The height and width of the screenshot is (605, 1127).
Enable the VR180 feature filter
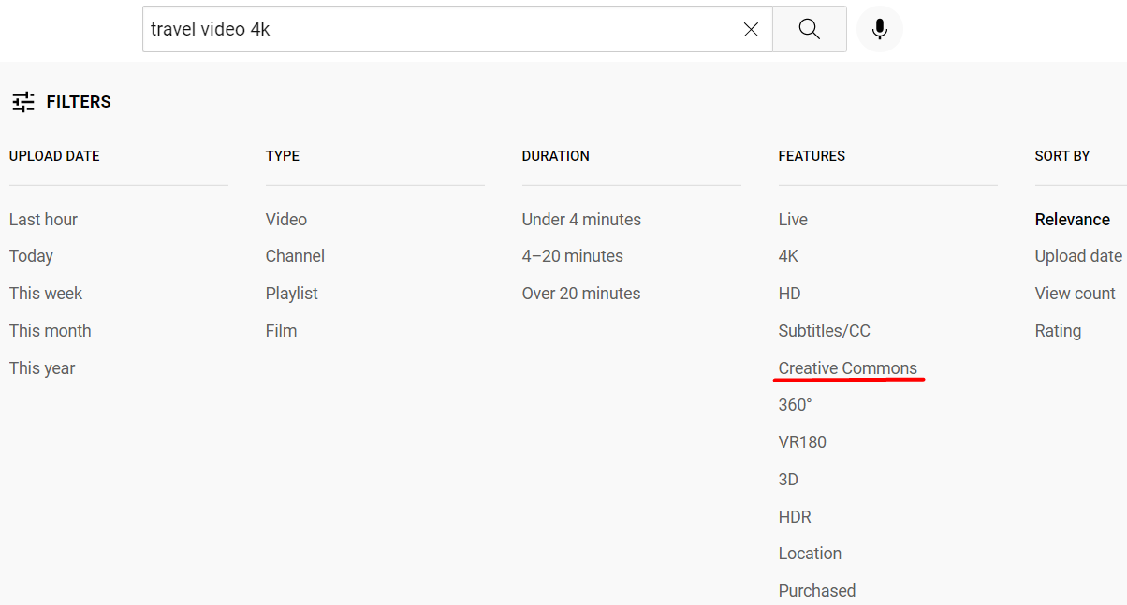pos(802,442)
